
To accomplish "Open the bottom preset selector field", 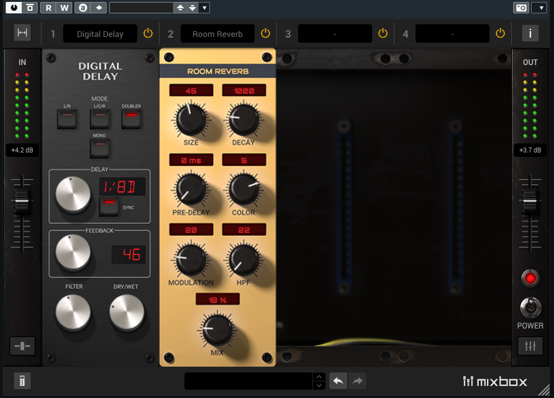I will click(248, 381).
